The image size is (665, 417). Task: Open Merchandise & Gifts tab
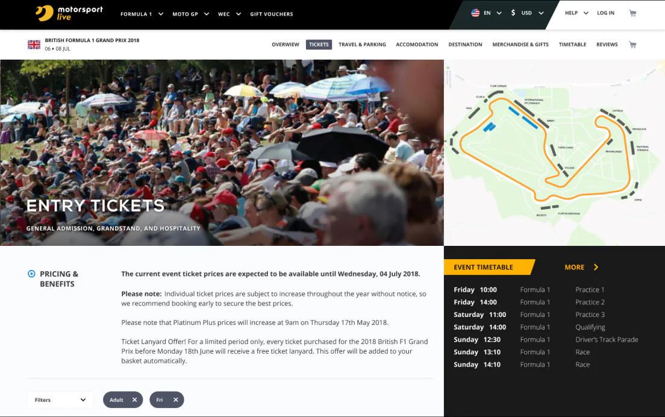click(x=520, y=45)
